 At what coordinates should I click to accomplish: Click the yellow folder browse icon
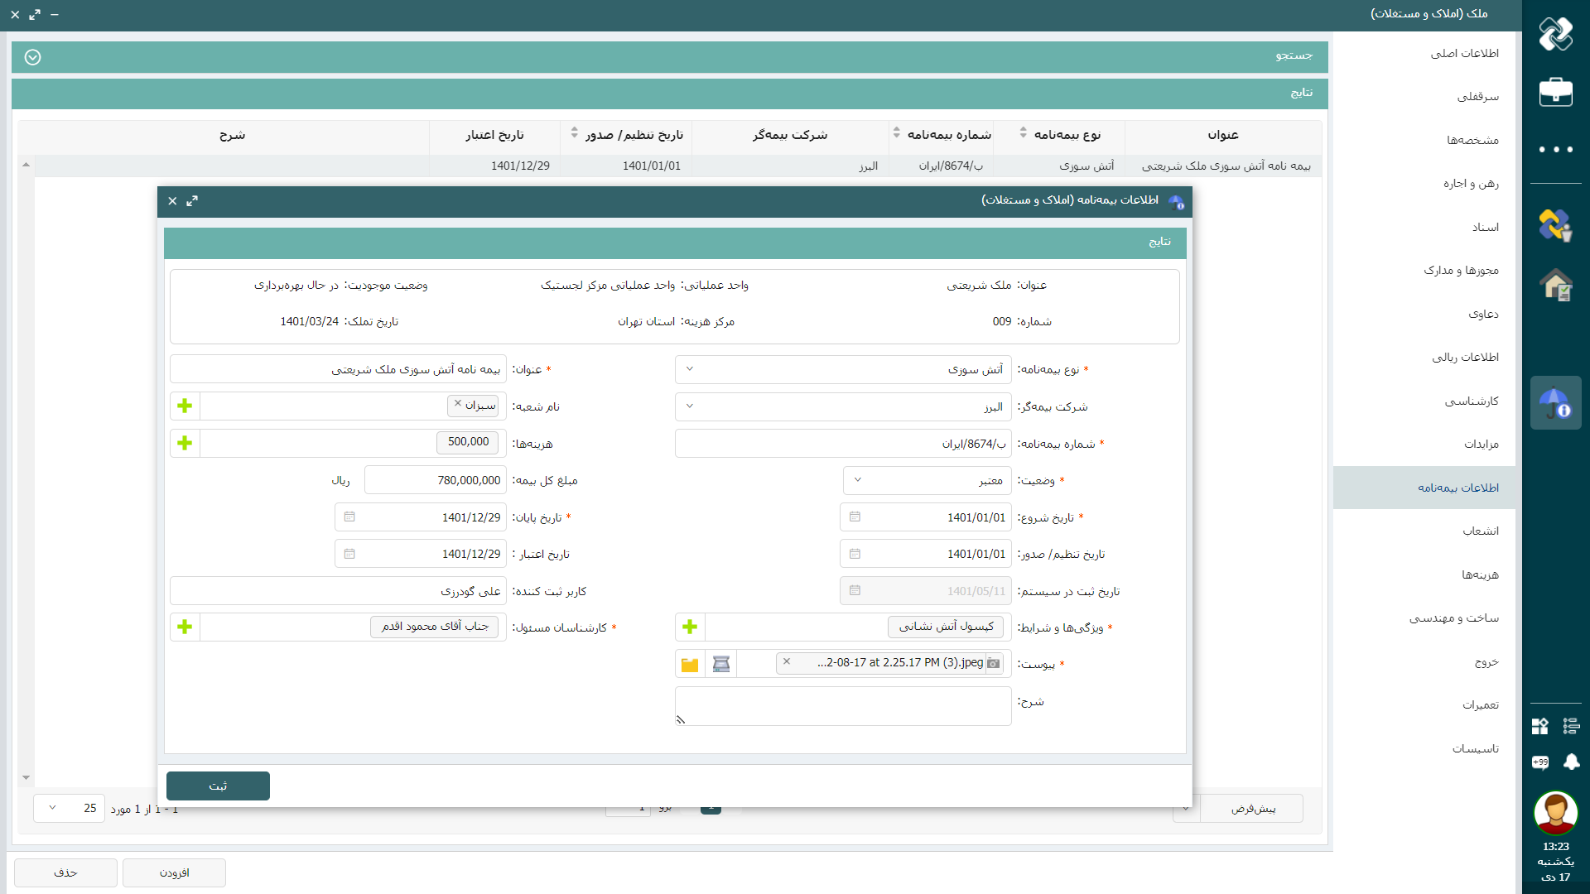(x=690, y=664)
